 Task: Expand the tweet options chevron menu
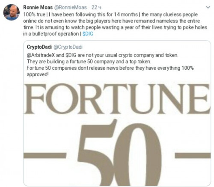[x=208, y=7]
